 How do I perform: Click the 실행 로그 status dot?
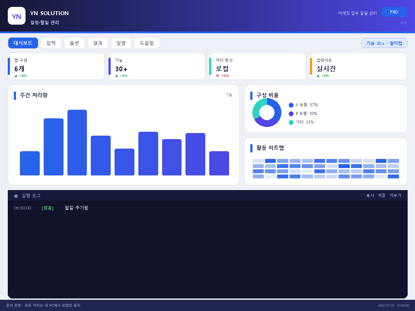coord(16,196)
